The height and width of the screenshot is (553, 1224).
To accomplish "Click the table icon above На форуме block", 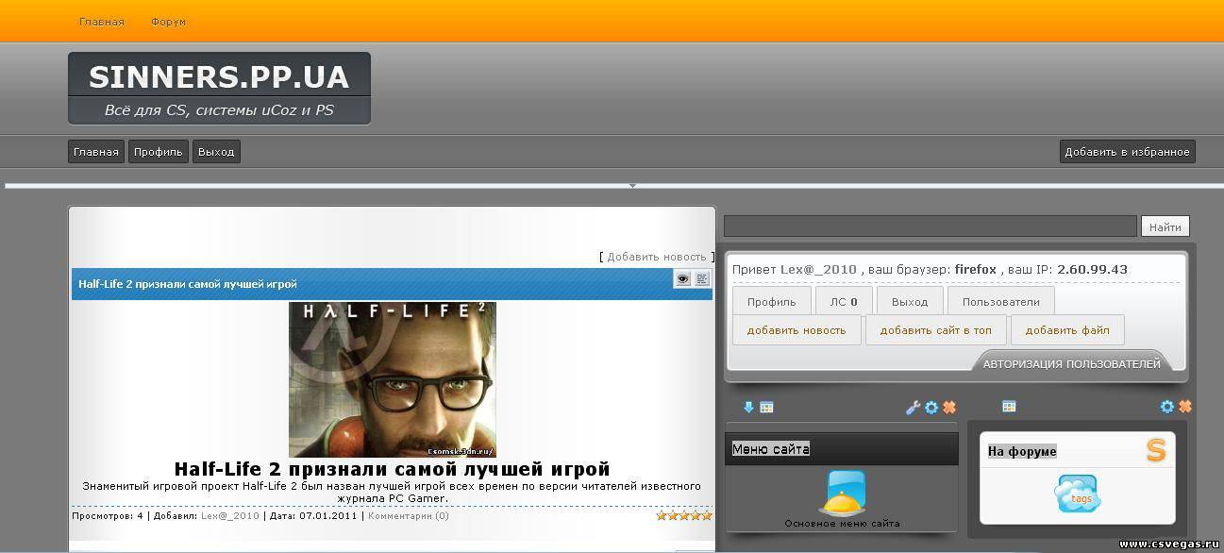I will tap(1009, 406).
